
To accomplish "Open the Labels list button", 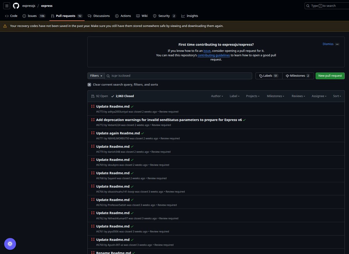I will point(269,76).
